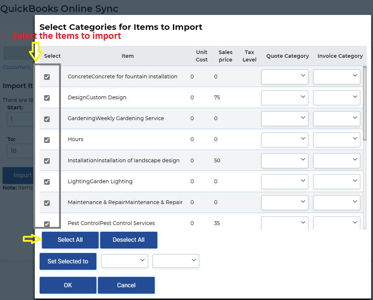Open Invoice Category dropdown for Concrete row
The image size is (373, 300).
pos(337,77)
